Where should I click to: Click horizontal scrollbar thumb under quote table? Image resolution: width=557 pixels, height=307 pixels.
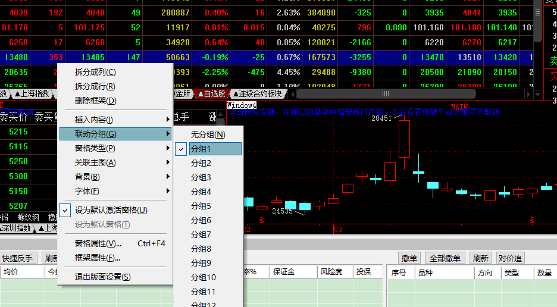pyautogui.click(x=386, y=94)
